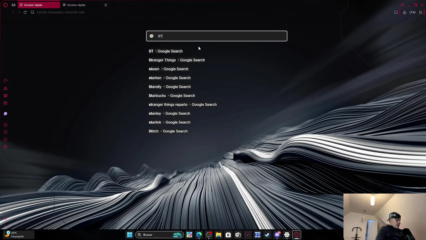Launch Valorant from the taskbar
The width and height of the screenshot is (426, 240).
click(248, 235)
